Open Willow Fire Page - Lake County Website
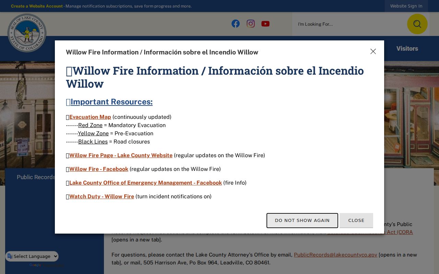The image size is (439, 274). click(121, 155)
